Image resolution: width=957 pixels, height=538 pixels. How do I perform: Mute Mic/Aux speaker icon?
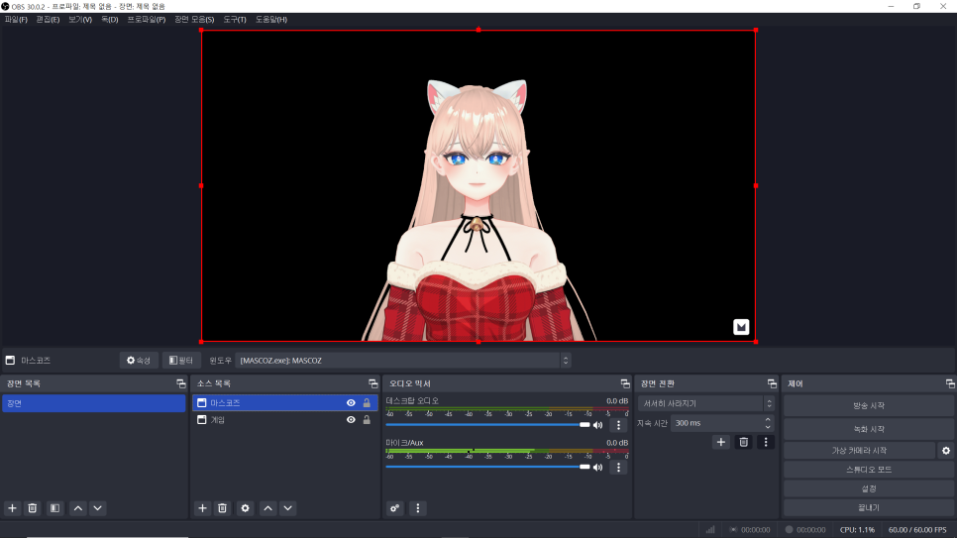(x=598, y=468)
